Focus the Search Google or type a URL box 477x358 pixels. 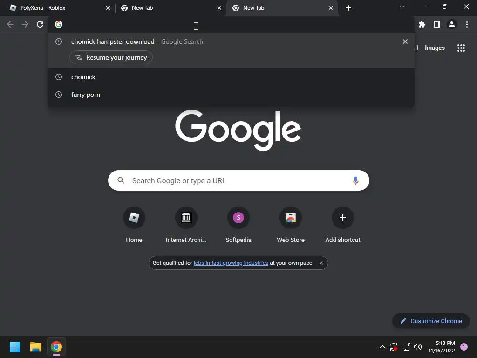[x=238, y=180]
